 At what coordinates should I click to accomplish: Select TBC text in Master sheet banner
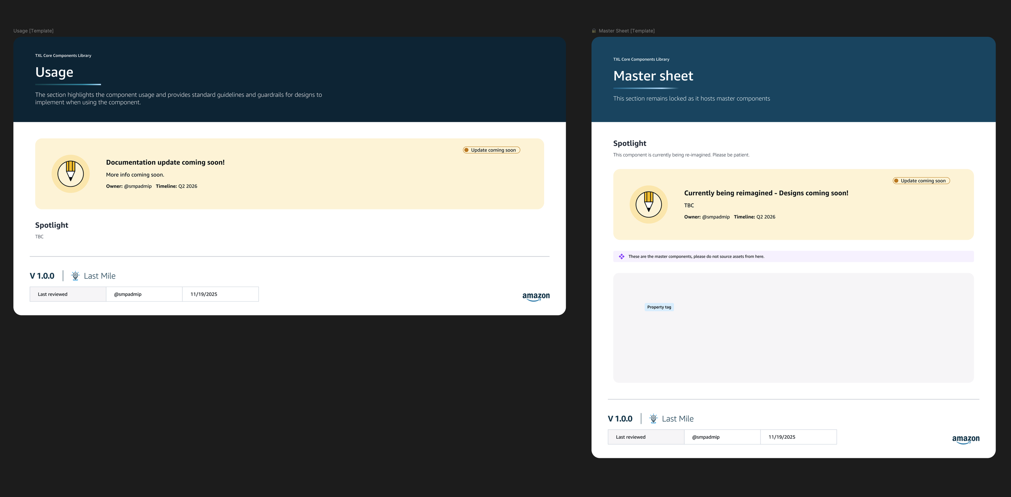689,205
